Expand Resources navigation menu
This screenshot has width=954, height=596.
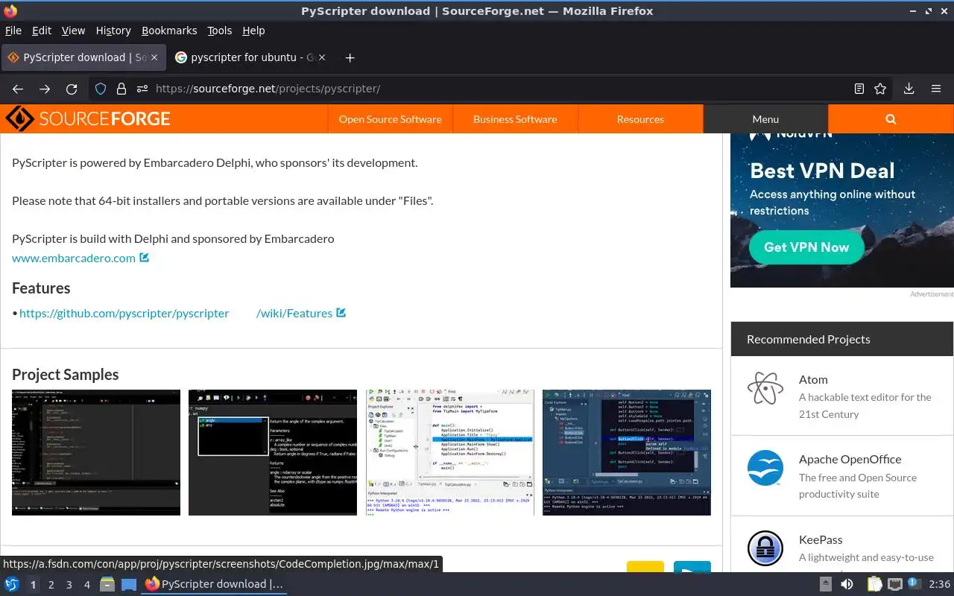[640, 119]
